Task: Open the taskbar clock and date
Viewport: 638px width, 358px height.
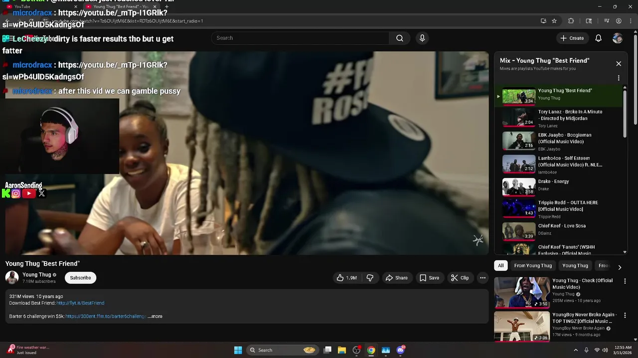Action: coord(623,350)
